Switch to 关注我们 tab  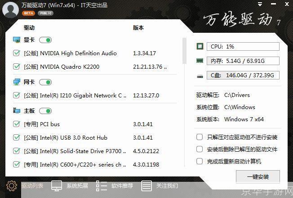click(x=167, y=186)
